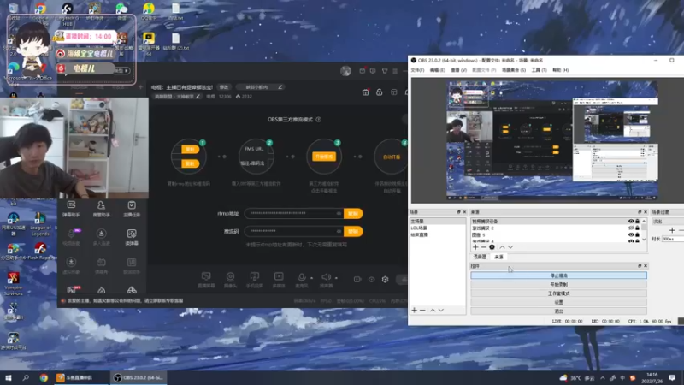Click the orange 开始推流 button in step 3
The image size is (684, 385).
click(324, 157)
